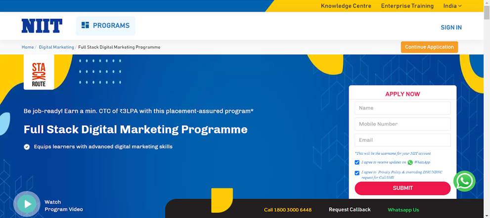Go to Home breadcrumb
The height and width of the screenshot is (218, 490).
pos(28,47)
